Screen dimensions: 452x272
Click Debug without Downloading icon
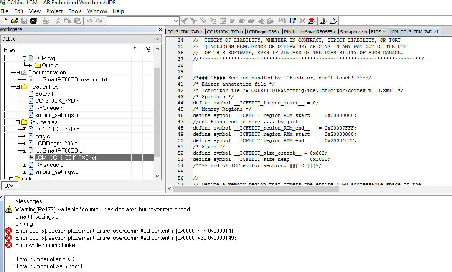[333, 21]
